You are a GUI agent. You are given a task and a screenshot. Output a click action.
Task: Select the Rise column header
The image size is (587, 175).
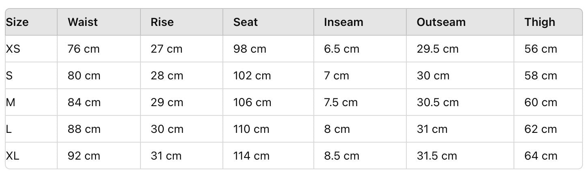pyautogui.click(x=162, y=22)
